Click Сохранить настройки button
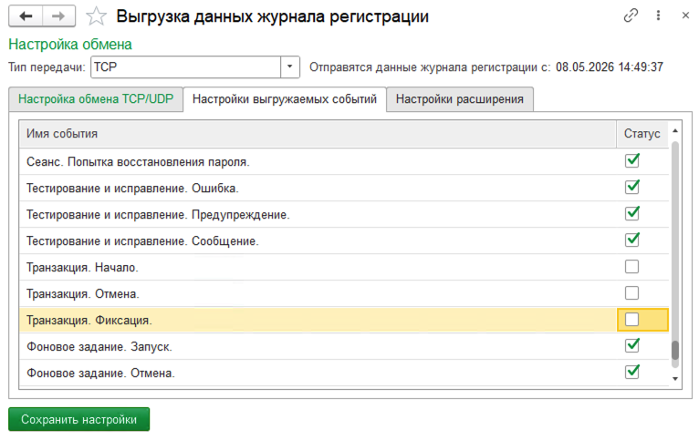The image size is (699, 440). (x=78, y=419)
